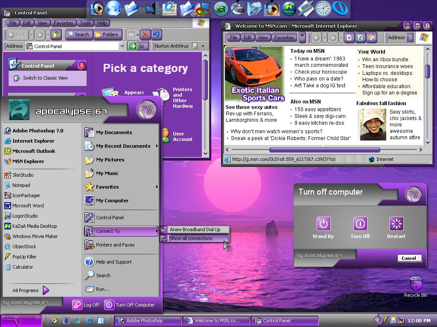Open Help menu in Control Panel window
Screen dimensions: 437x327
[102, 23]
